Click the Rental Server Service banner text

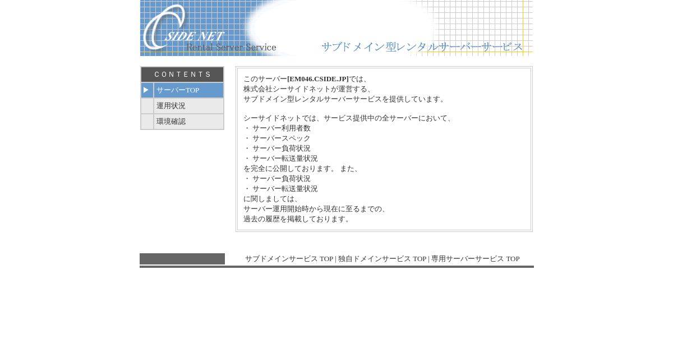231,48
